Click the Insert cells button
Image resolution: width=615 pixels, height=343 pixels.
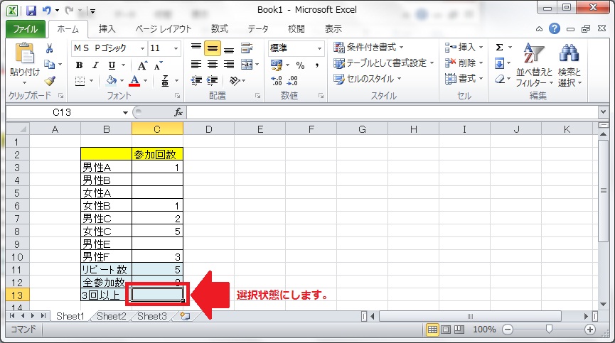point(464,48)
